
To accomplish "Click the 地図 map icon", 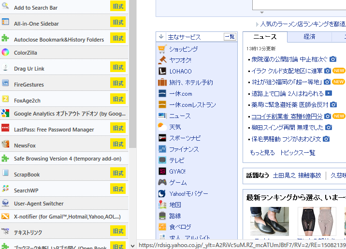I will click(x=162, y=205).
